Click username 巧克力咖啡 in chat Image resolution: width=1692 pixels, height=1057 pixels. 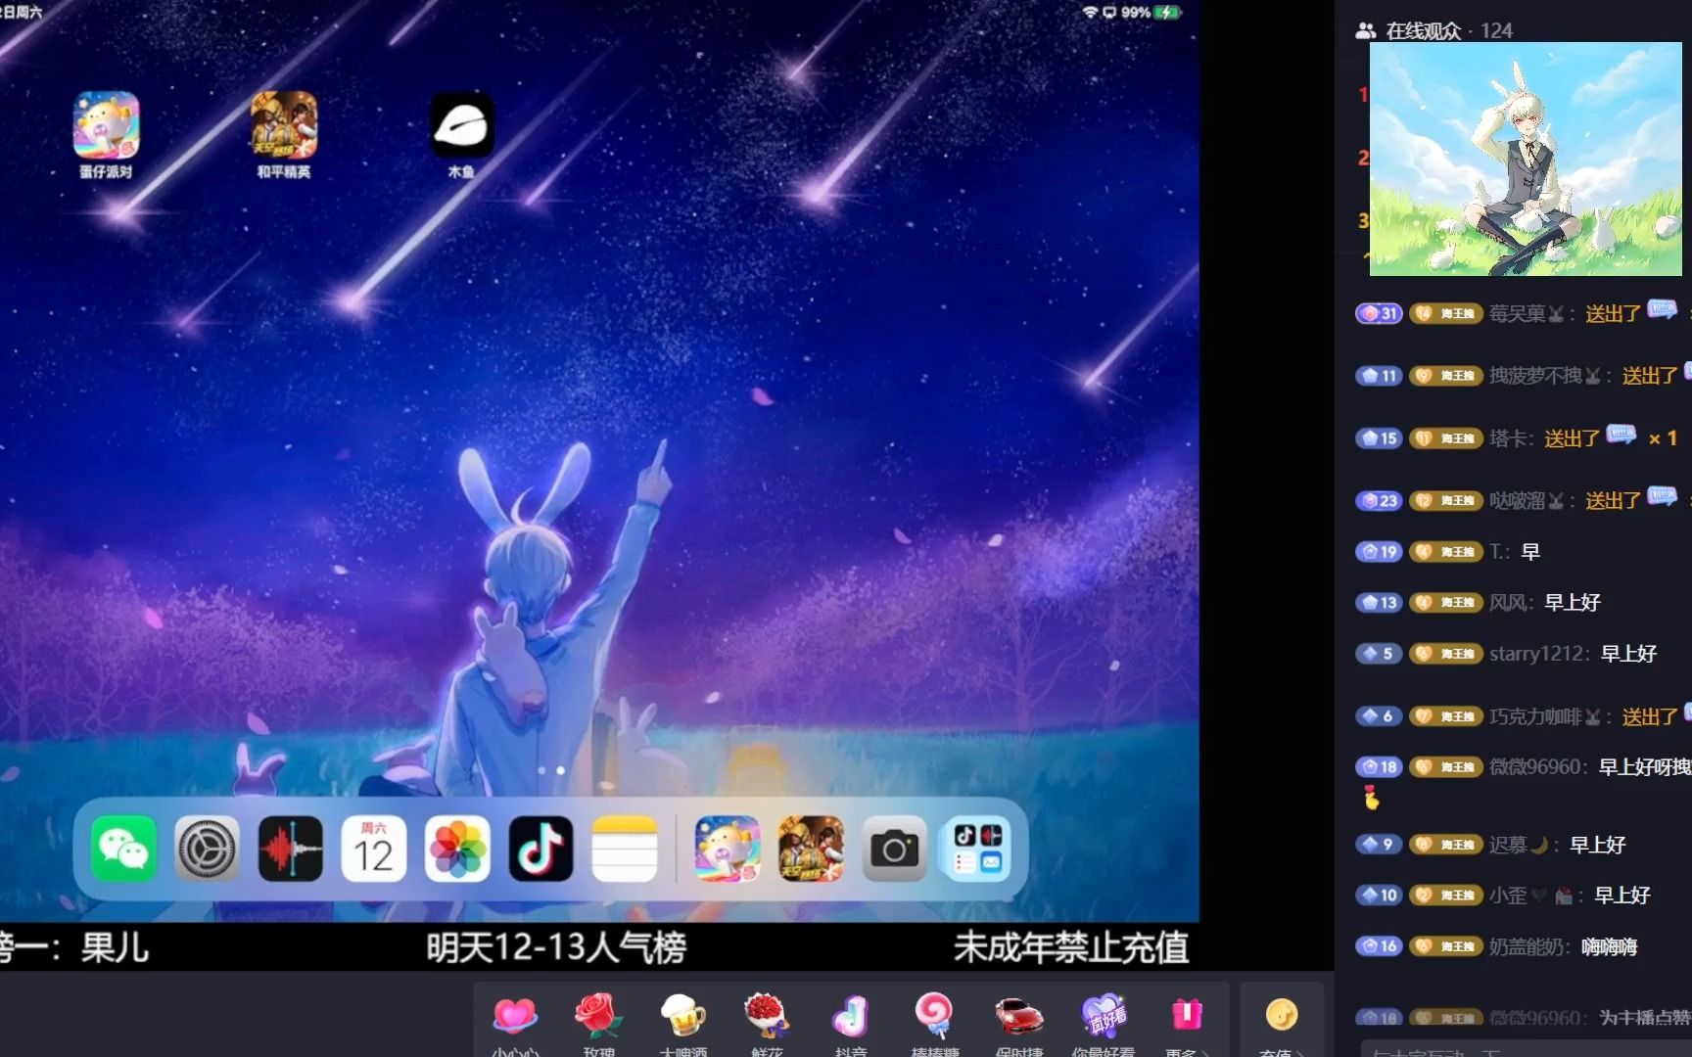(1544, 716)
